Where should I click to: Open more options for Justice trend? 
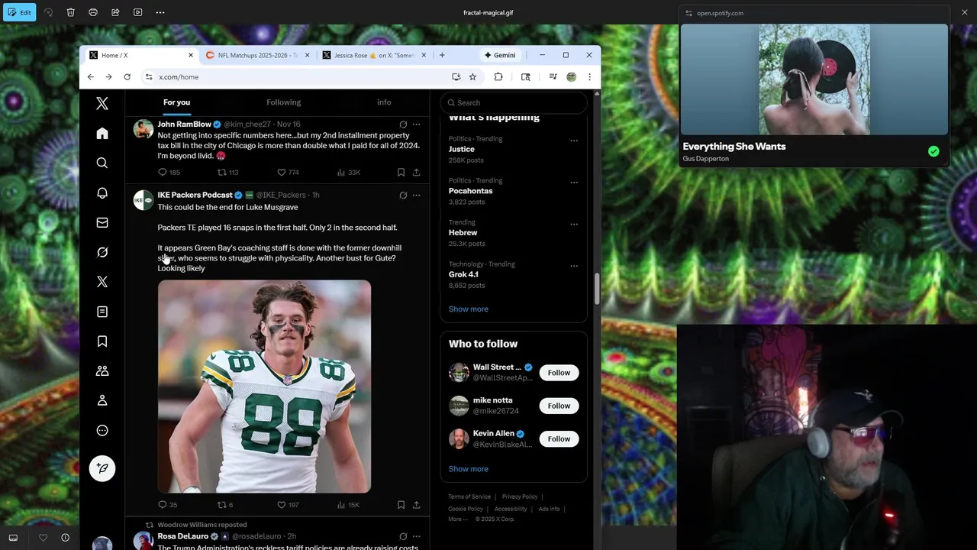(x=574, y=141)
